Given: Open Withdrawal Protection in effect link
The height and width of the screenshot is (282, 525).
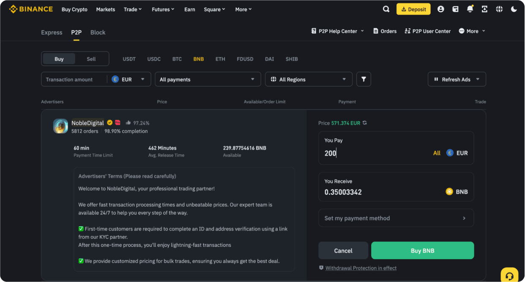Looking at the screenshot, I should click(x=361, y=268).
